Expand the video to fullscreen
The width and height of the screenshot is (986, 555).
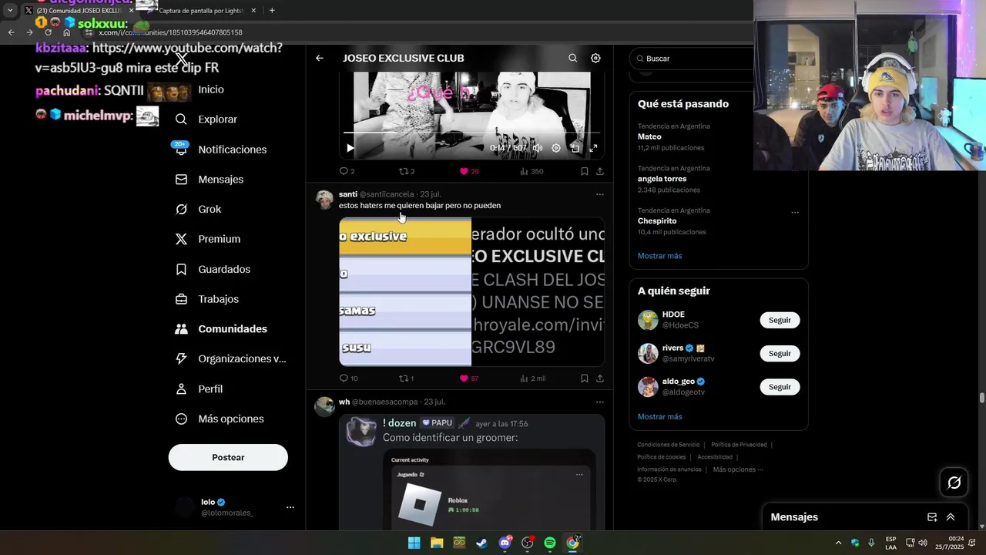click(x=593, y=148)
